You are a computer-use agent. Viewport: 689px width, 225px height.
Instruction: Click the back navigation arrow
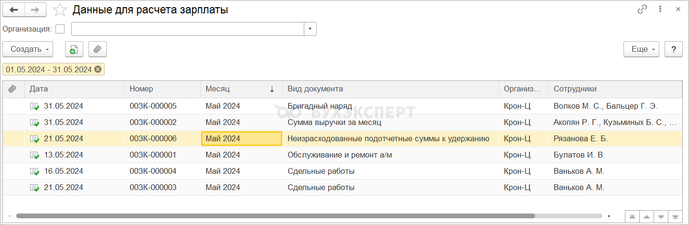coord(14,10)
